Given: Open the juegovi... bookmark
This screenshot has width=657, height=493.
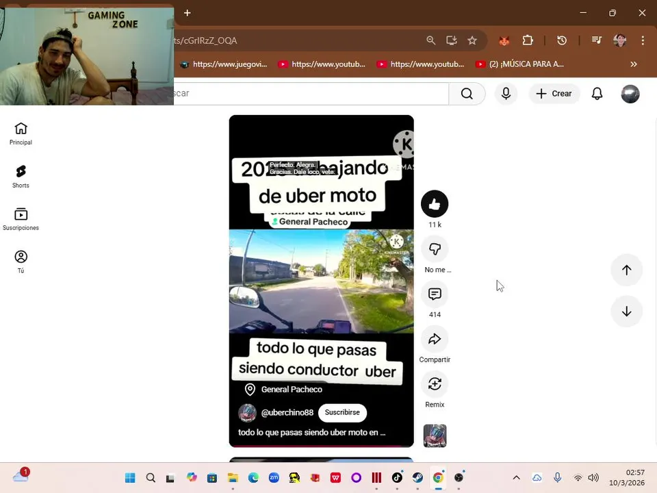Looking at the screenshot, I should (x=224, y=64).
